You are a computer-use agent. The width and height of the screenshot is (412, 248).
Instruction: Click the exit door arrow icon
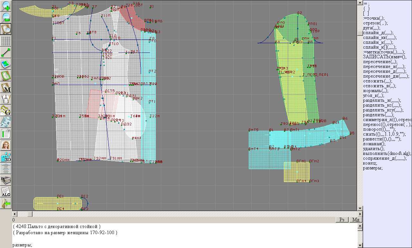coord(6,204)
